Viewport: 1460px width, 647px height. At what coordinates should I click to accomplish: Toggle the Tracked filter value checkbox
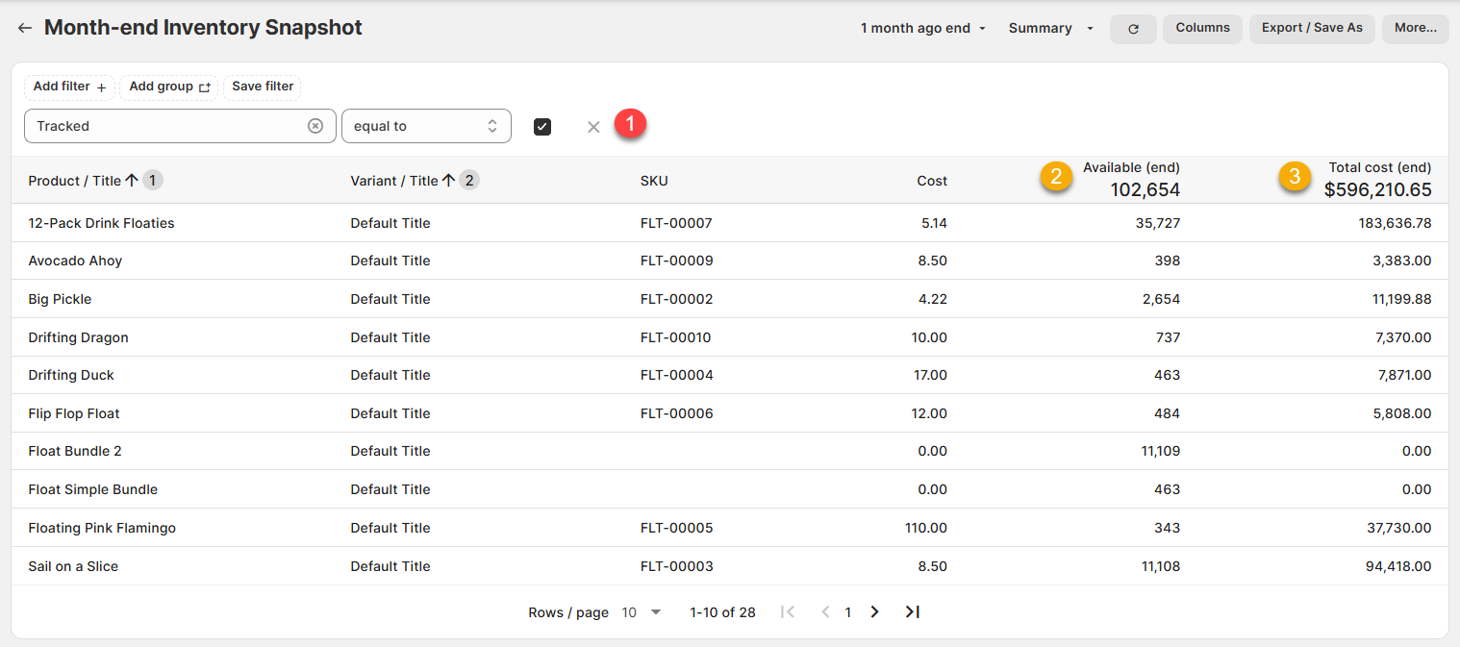click(x=542, y=127)
